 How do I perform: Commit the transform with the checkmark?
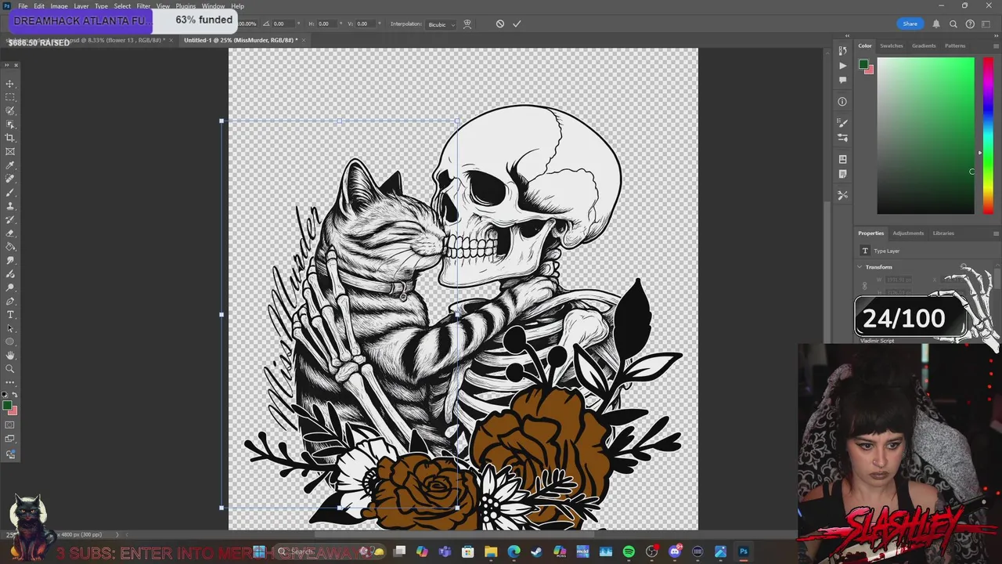(517, 23)
